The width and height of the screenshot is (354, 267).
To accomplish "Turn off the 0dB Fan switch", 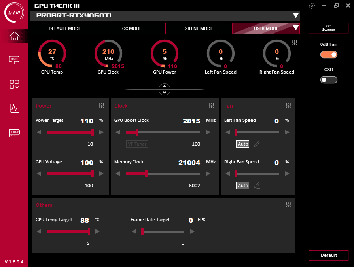I will (329, 55).
